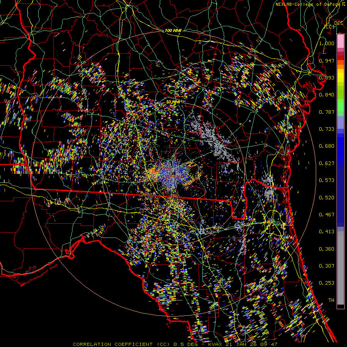Click the TH threshold label

point(331,300)
